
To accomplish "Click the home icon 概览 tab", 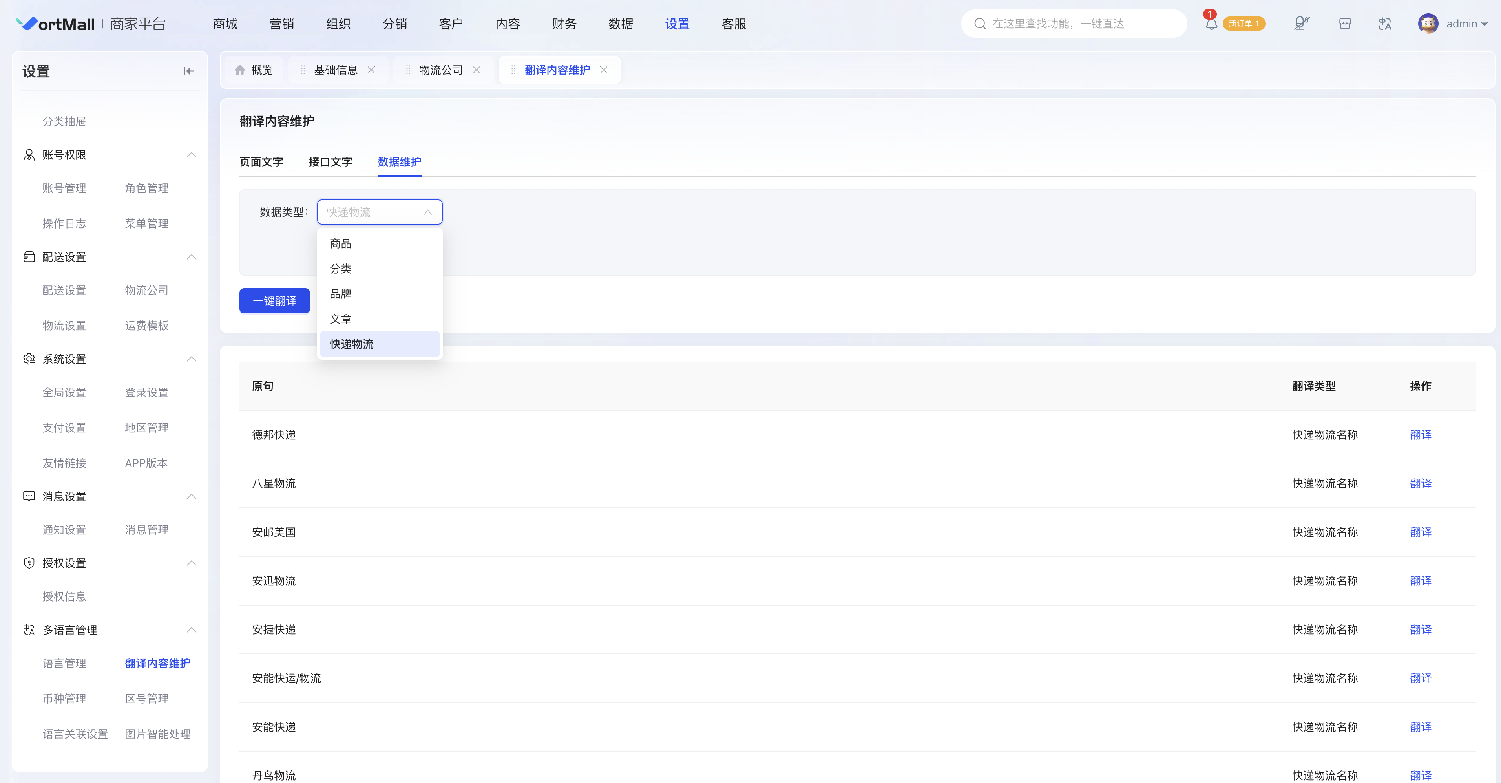I will 254,70.
